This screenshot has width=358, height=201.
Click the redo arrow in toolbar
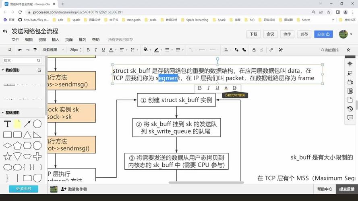coord(28,50)
